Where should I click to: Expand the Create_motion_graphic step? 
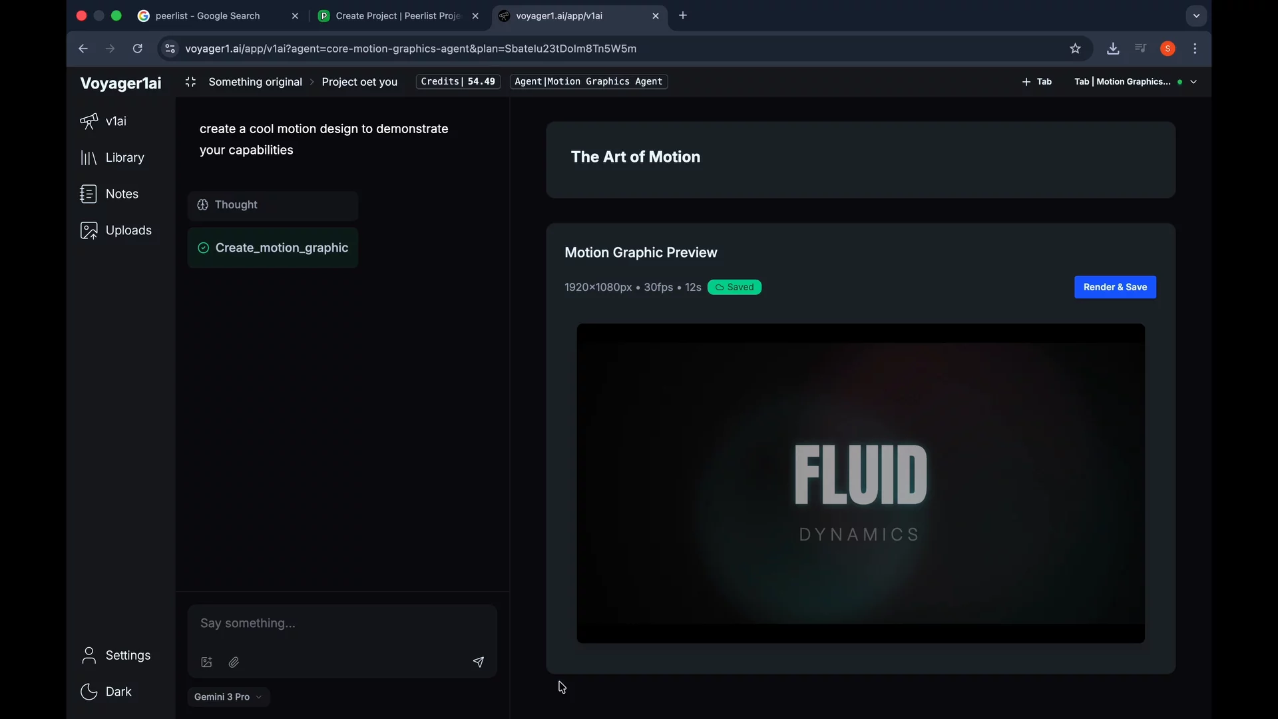pyautogui.click(x=272, y=248)
